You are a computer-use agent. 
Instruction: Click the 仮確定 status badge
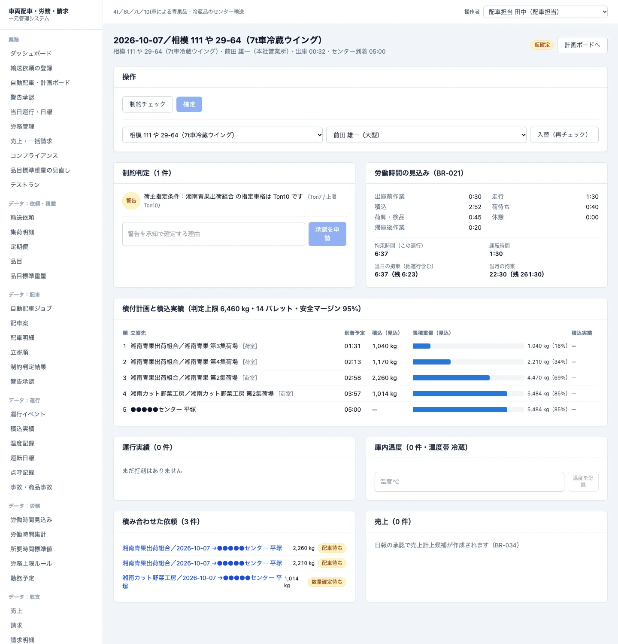(542, 45)
